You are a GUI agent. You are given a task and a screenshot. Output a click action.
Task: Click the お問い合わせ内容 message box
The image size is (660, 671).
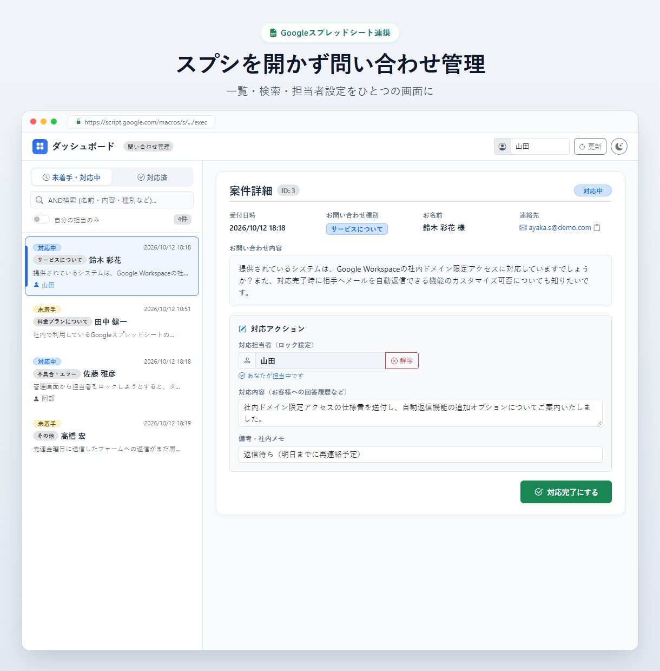420,281
